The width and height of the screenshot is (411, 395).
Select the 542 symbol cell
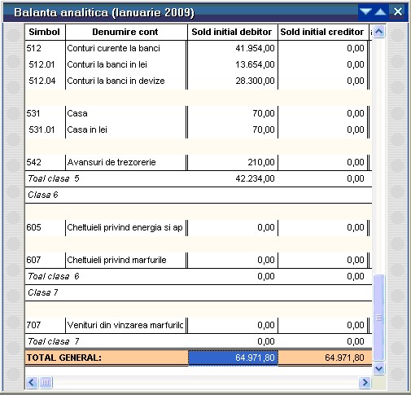(45, 162)
